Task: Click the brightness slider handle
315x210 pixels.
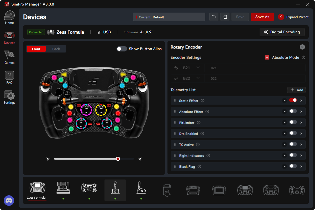Action: 118,159
